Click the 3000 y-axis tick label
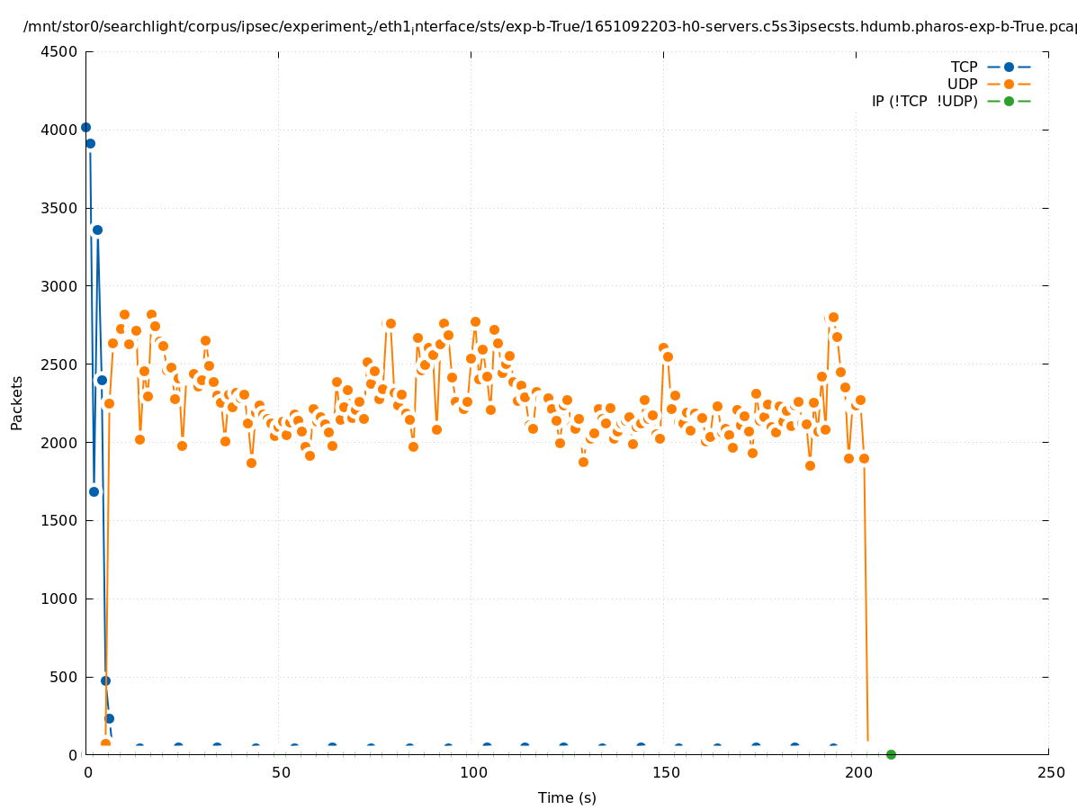This screenshot has width=1077, height=810. [x=59, y=286]
